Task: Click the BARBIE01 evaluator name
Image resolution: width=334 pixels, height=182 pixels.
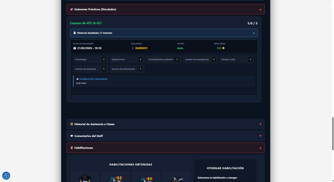Action: (141, 48)
